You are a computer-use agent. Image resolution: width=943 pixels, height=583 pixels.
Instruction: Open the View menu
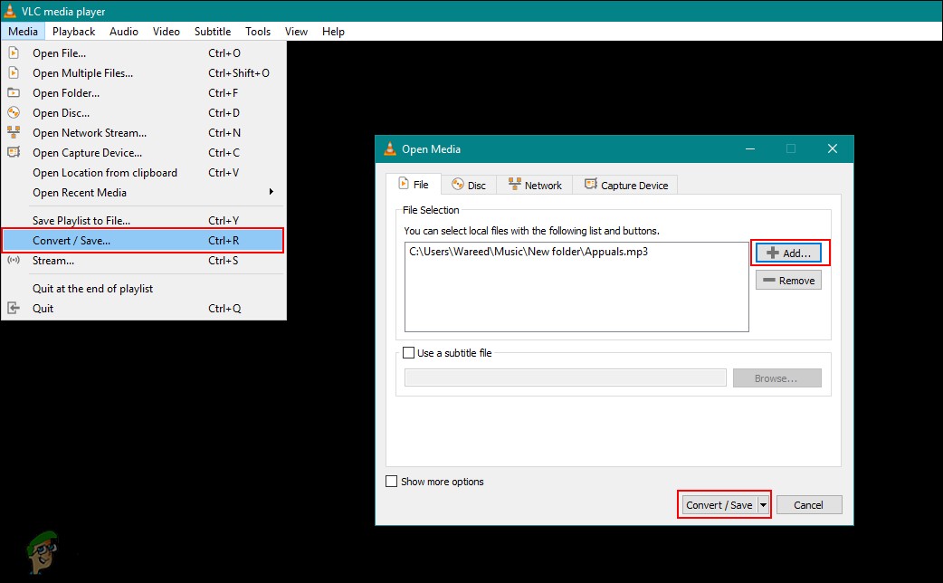click(296, 32)
